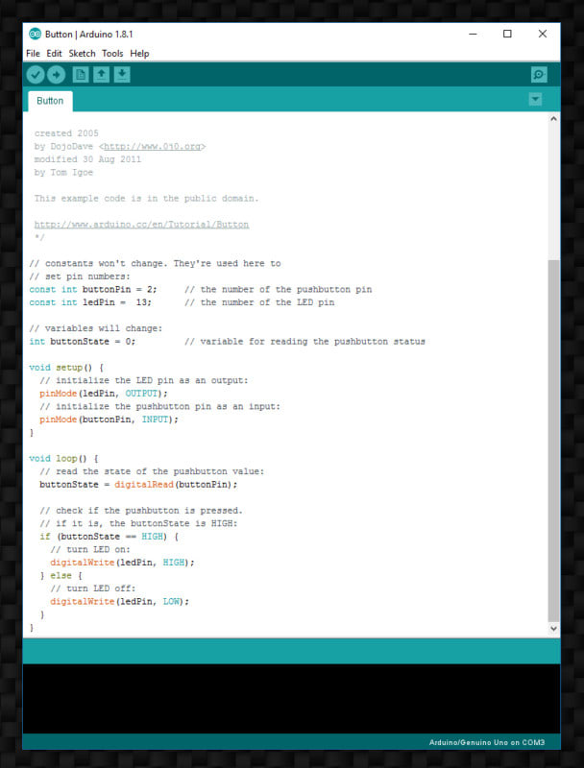Viewport: 584px width, 768px height.
Task: Follow the http://www.0j0.org link
Action: 152,147
